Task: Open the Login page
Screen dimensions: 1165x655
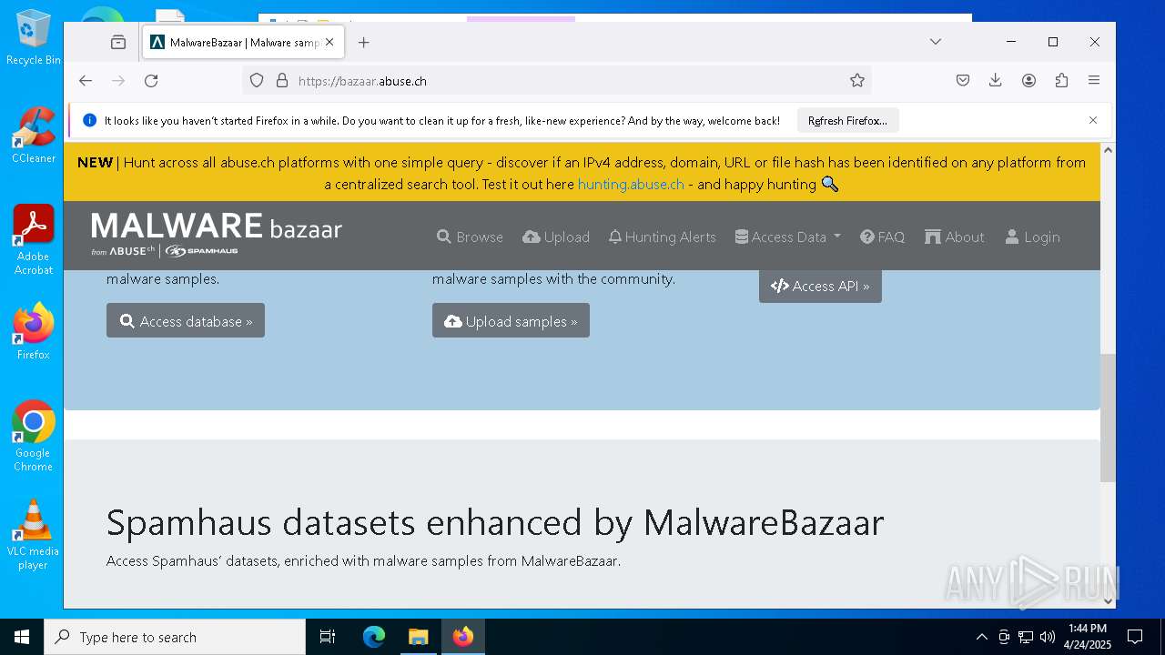Action: [x=1033, y=237]
